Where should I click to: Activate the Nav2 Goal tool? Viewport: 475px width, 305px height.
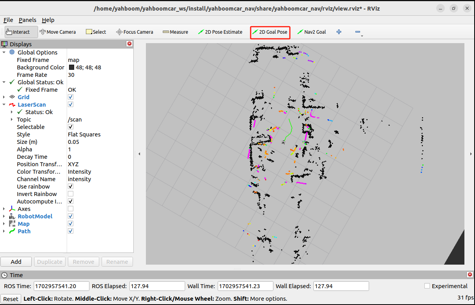[311, 32]
